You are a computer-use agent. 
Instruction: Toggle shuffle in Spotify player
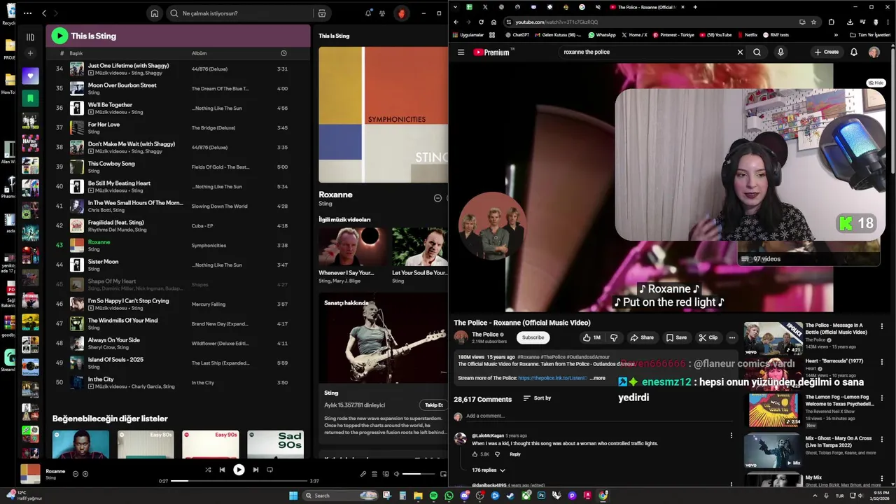coord(208,470)
